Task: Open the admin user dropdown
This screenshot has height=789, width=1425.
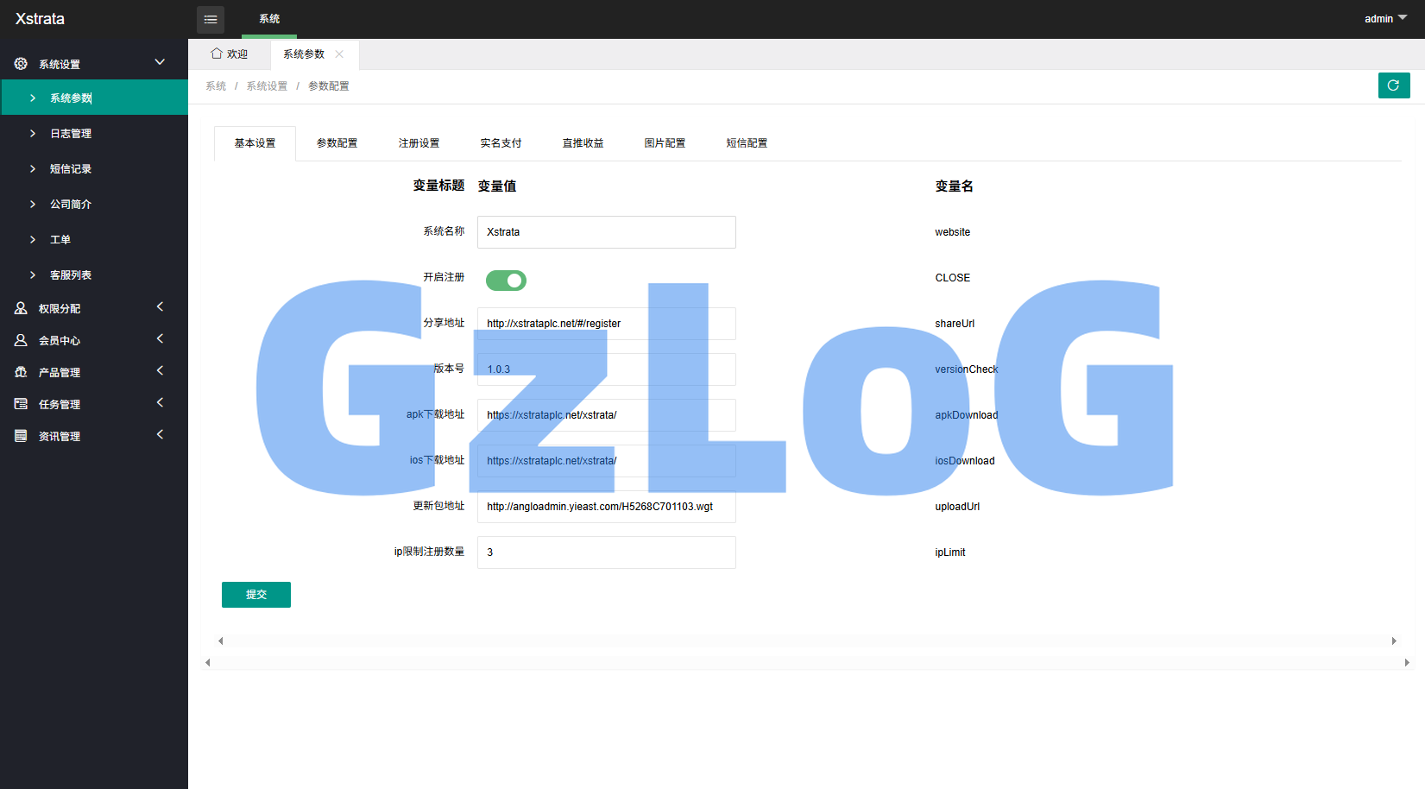Action: [x=1385, y=19]
